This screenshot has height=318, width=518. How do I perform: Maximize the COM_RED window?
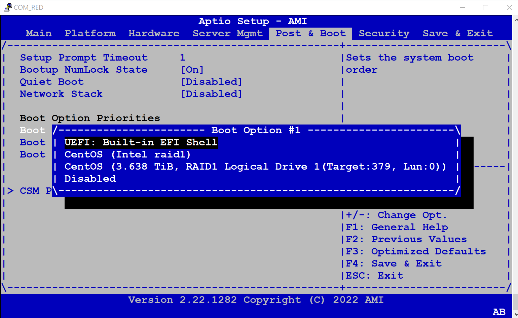coord(485,7)
